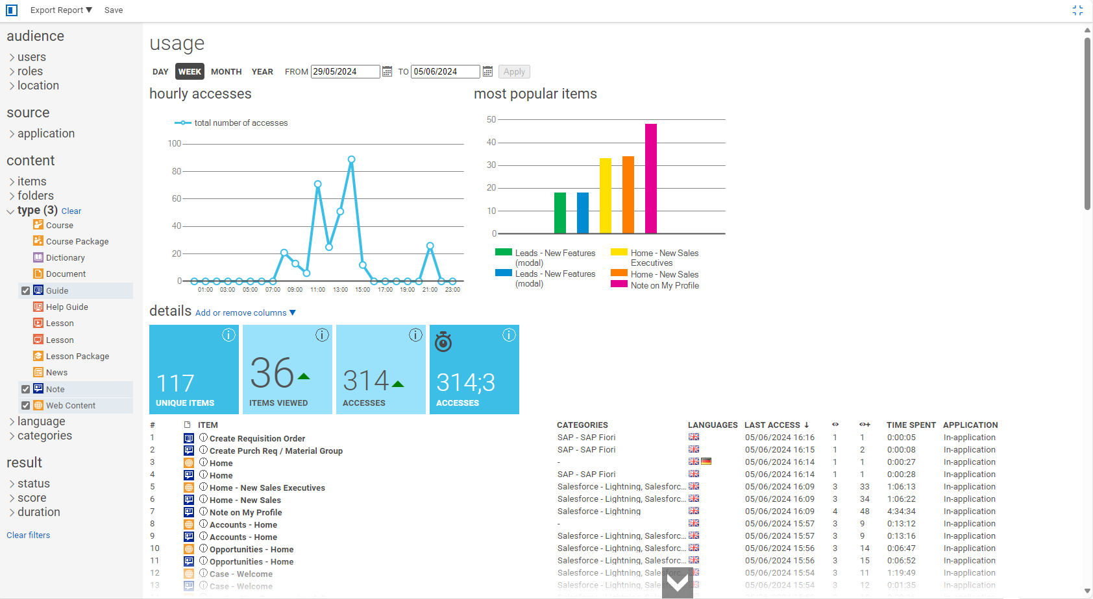Screen dimensions: 1093x599
Task: Uncheck the Note type filter
Action: point(26,390)
